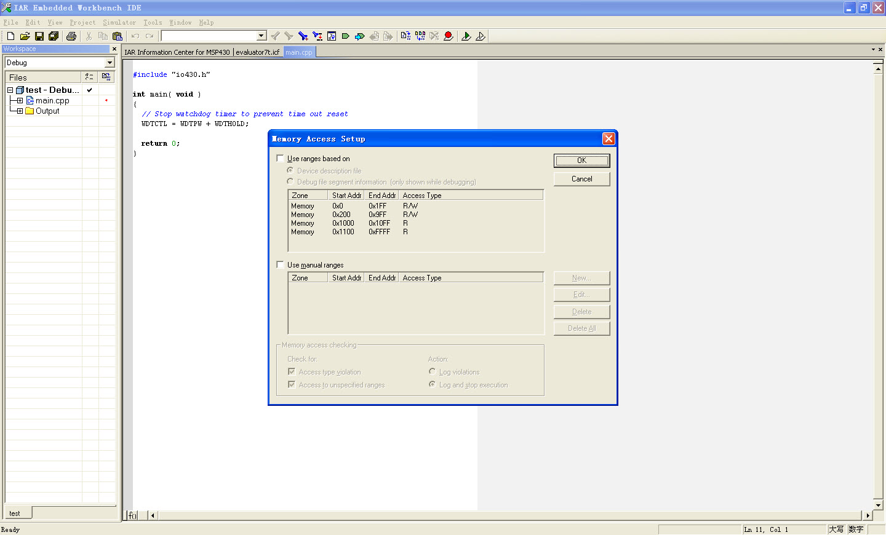The width and height of the screenshot is (886, 535).
Task: Click the Stop Build toolbar icon
Action: pyautogui.click(x=434, y=36)
